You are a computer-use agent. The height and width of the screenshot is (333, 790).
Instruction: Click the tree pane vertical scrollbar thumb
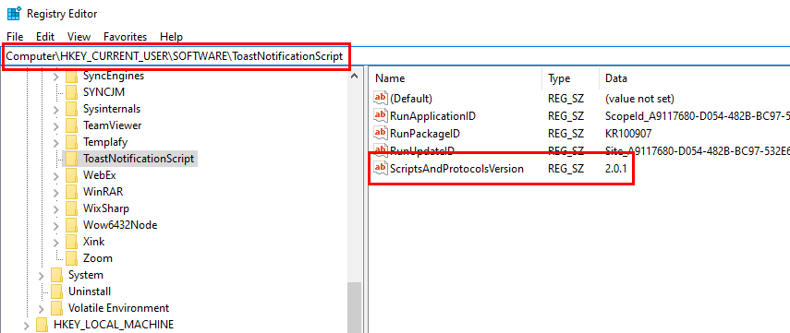click(354, 307)
